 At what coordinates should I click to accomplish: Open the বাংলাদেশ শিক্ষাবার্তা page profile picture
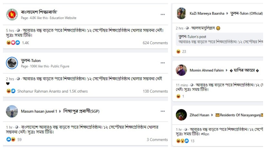pyautogui.click(x=12, y=15)
